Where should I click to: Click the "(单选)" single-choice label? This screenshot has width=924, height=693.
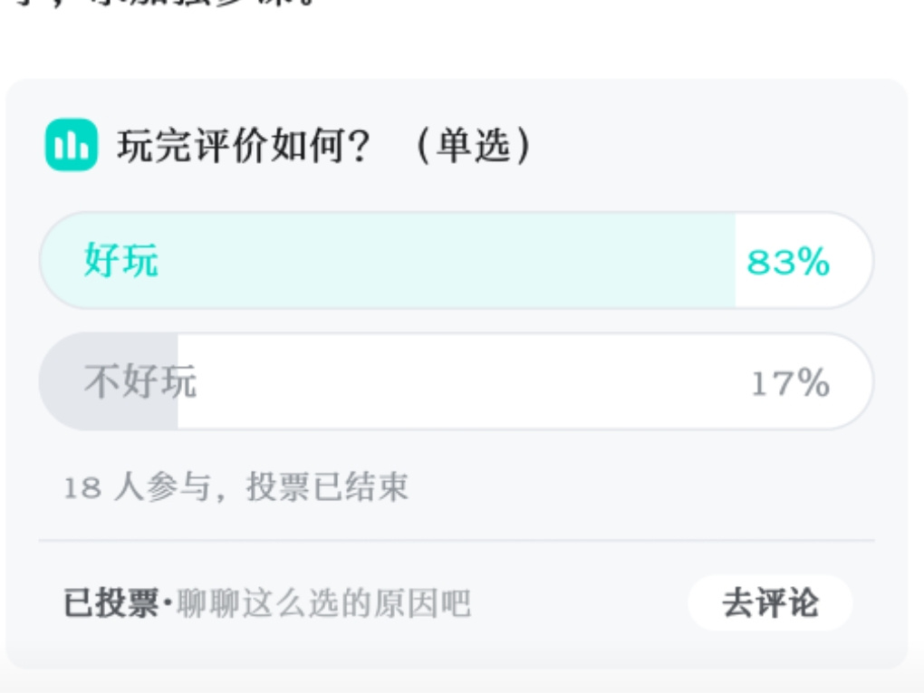tap(473, 146)
